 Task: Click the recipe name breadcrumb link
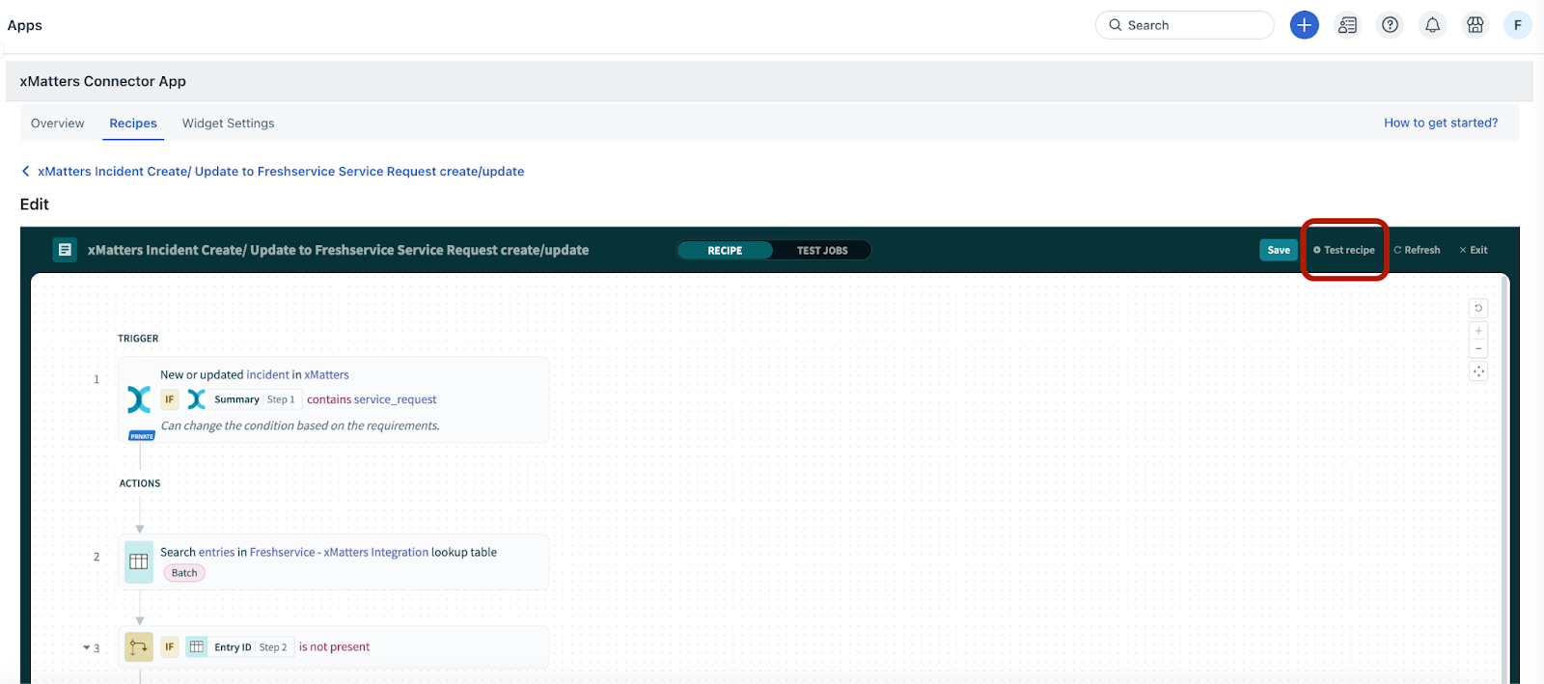pyautogui.click(x=281, y=171)
